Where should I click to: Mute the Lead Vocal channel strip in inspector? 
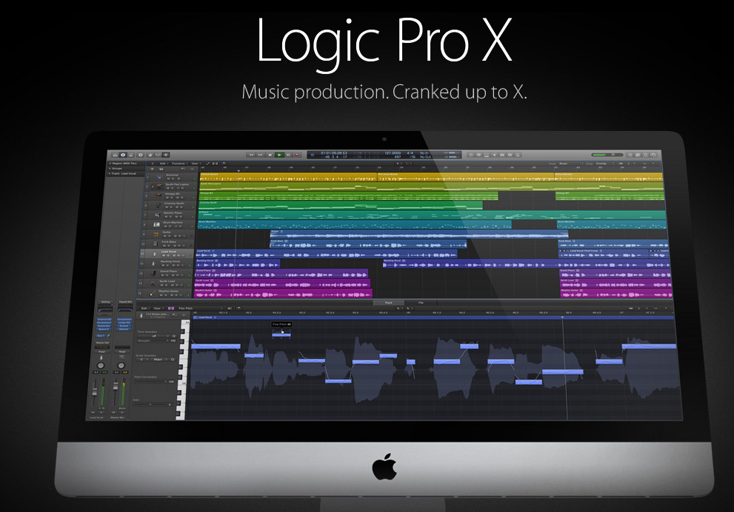(93, 412)
